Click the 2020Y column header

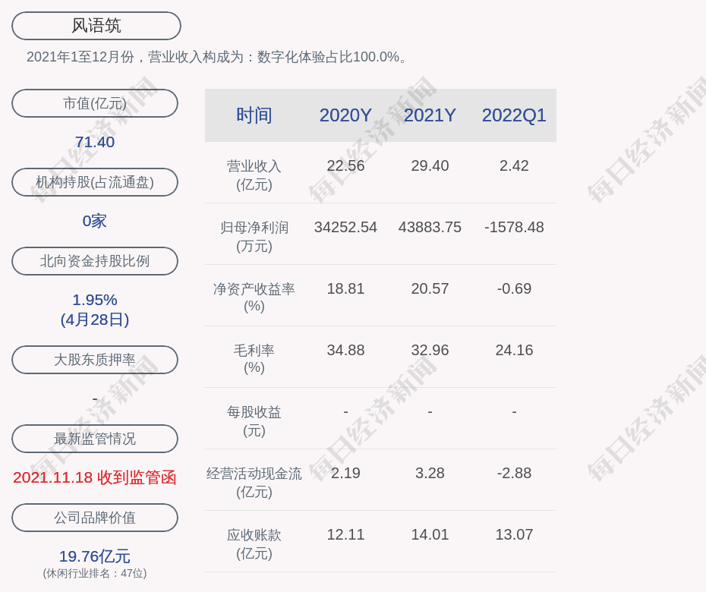pos(345,115)
